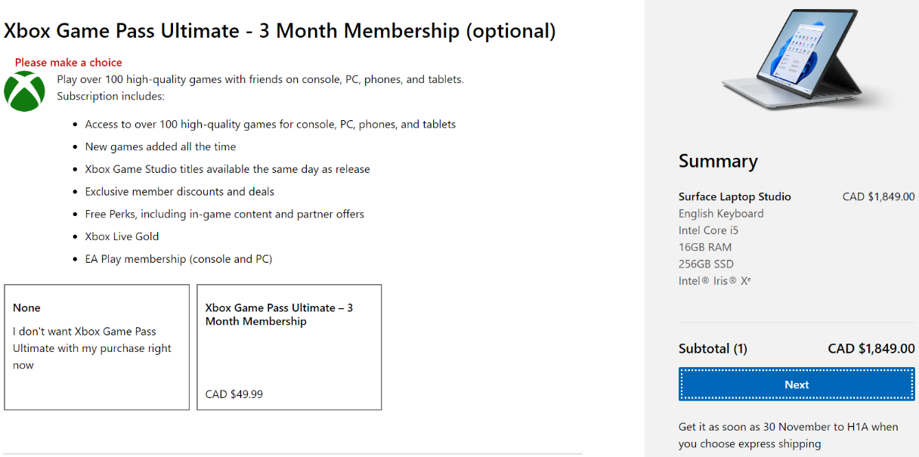Viewport: 919px width, 457px height.
Task: Choose Xbox Game Pass Ultimate 3 Month Membership
Action: coord(289,347)
